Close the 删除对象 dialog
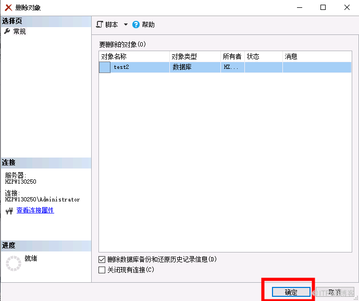 click(347, 8)
